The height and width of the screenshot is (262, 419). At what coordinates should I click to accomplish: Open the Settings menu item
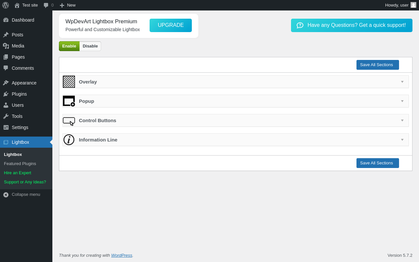pos(26,127)
